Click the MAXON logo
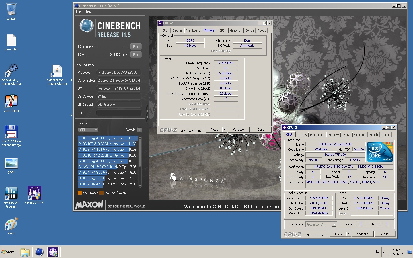The image size is (413, 258). click(89, 204)
